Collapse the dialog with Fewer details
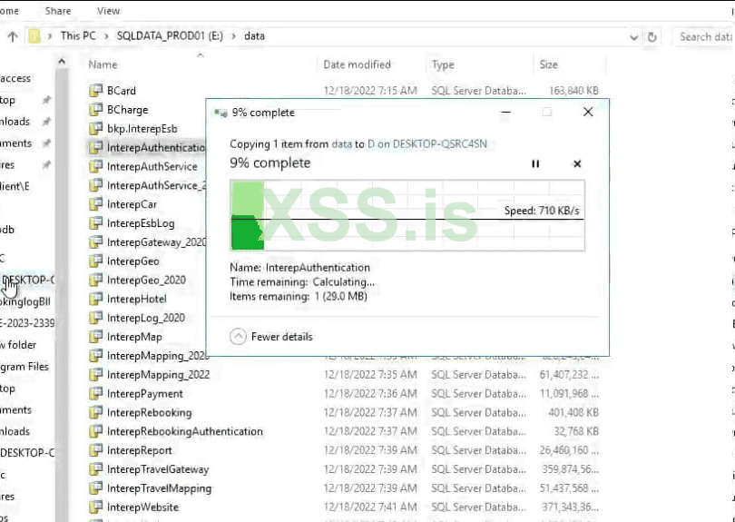The width and height of the screenshot is (735, 522). coord(271,336)
